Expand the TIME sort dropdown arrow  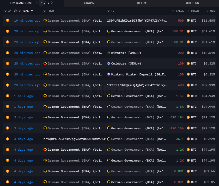(32, 11)
